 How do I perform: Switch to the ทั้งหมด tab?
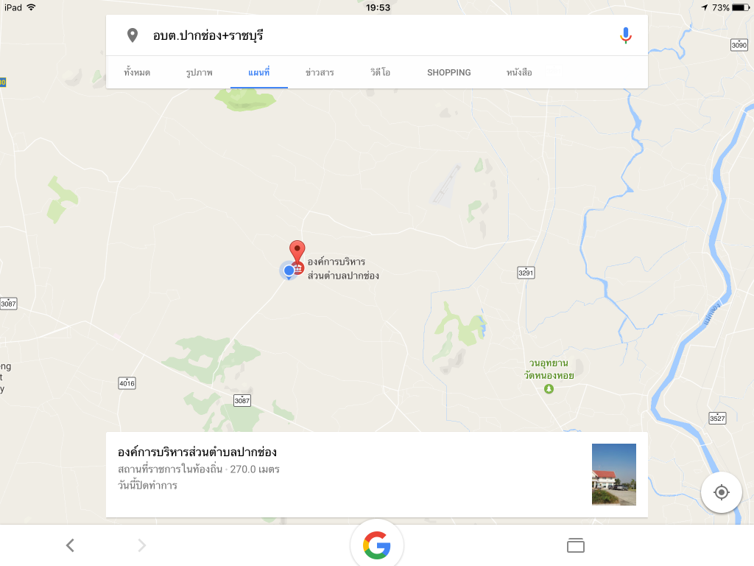click(x=137, y=73)
